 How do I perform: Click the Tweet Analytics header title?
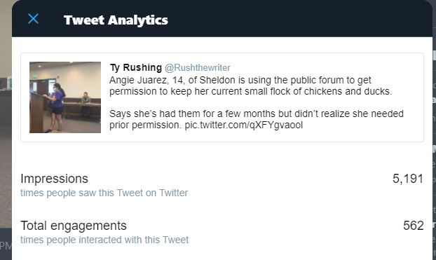coord(116,20)
